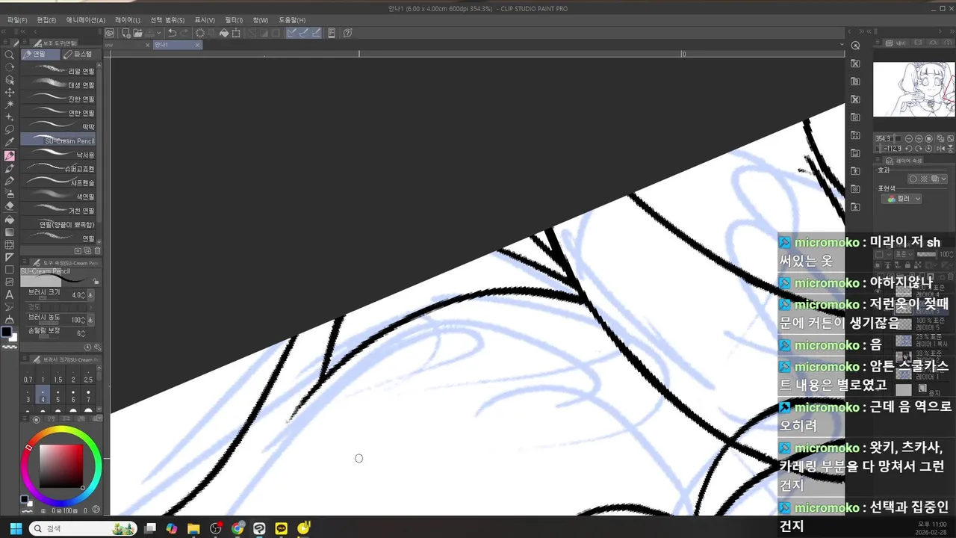Select the Lasso selection tool

[x=9, y=130]
